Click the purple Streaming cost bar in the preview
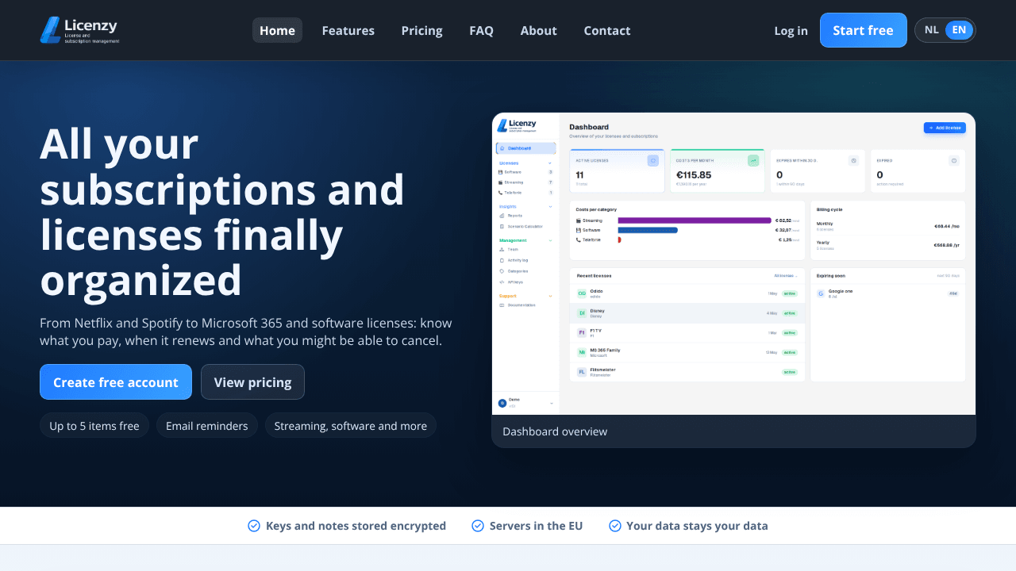Screen dimensions: 1016x571 point(695,220)
